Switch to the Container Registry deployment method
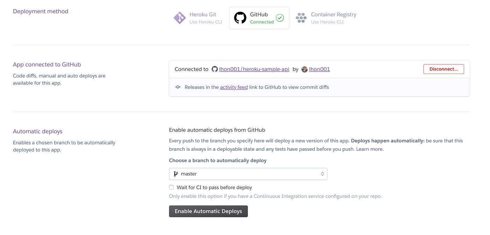The height and width of the screenshot is (235, 490). (x=325, y=18)
